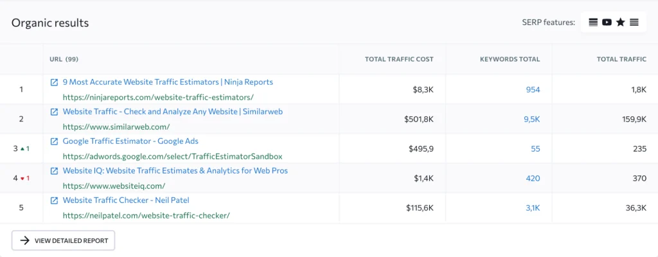Click the $115,6K traffic cost value
Viewport: 658px width, 257px height.
point(420,208)
